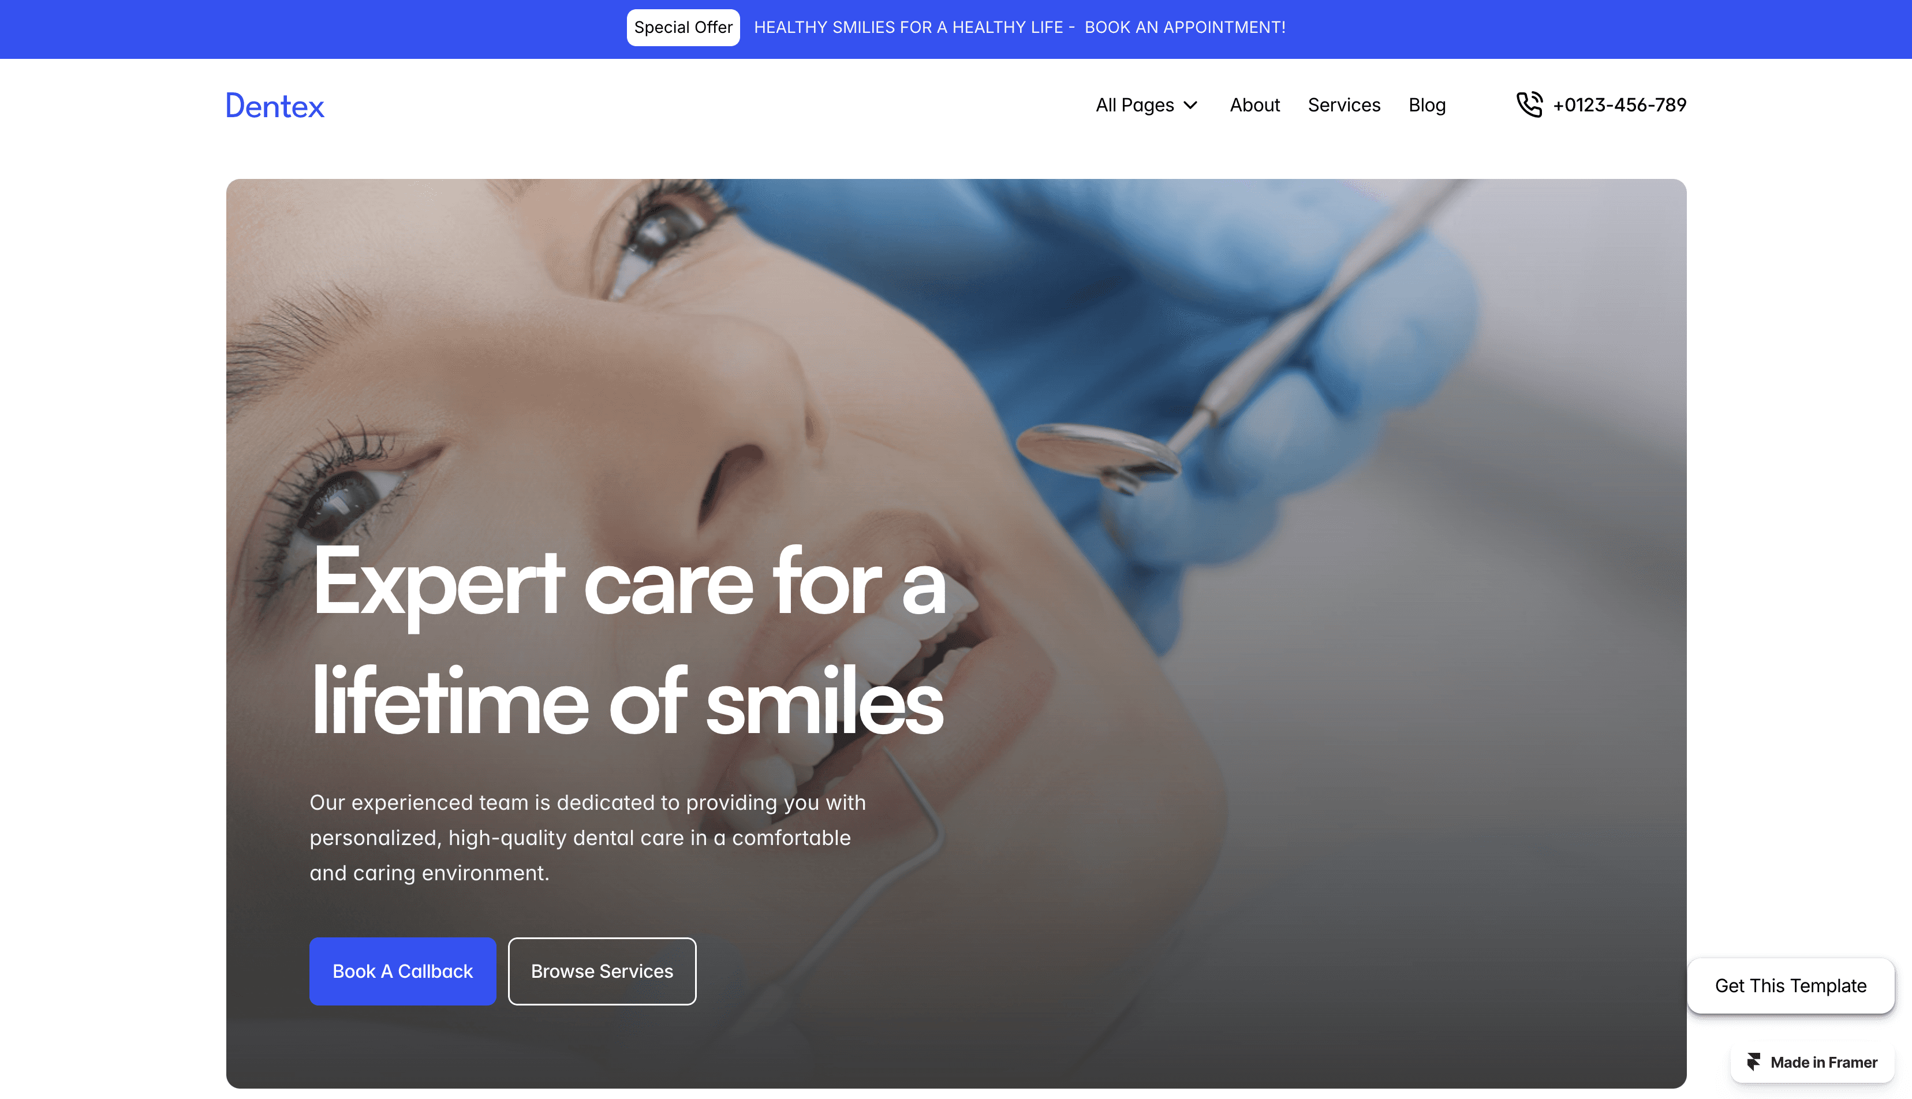The height and width of the screenshot is (1099, 1912).
Task: Call the +0123-456-789 phone number
Action: point(1619,105)
